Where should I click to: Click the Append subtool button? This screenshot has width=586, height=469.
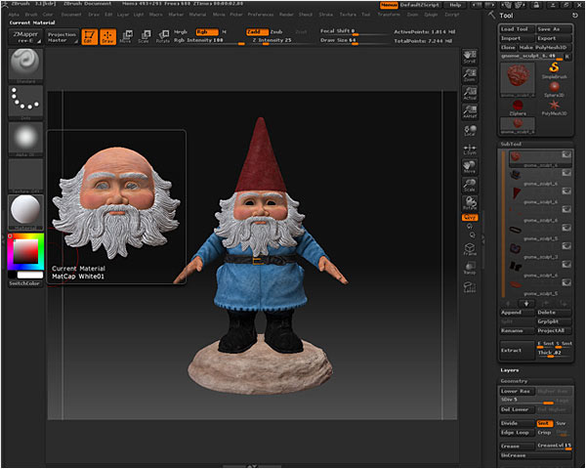(x=518, y=313)
